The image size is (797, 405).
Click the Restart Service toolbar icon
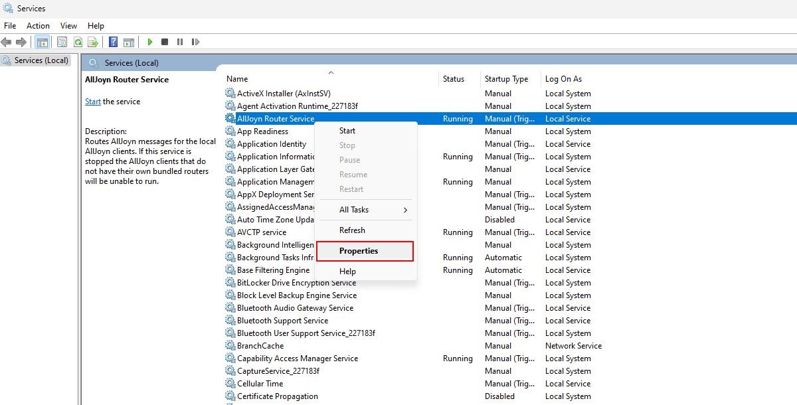[x=195, y=42]
